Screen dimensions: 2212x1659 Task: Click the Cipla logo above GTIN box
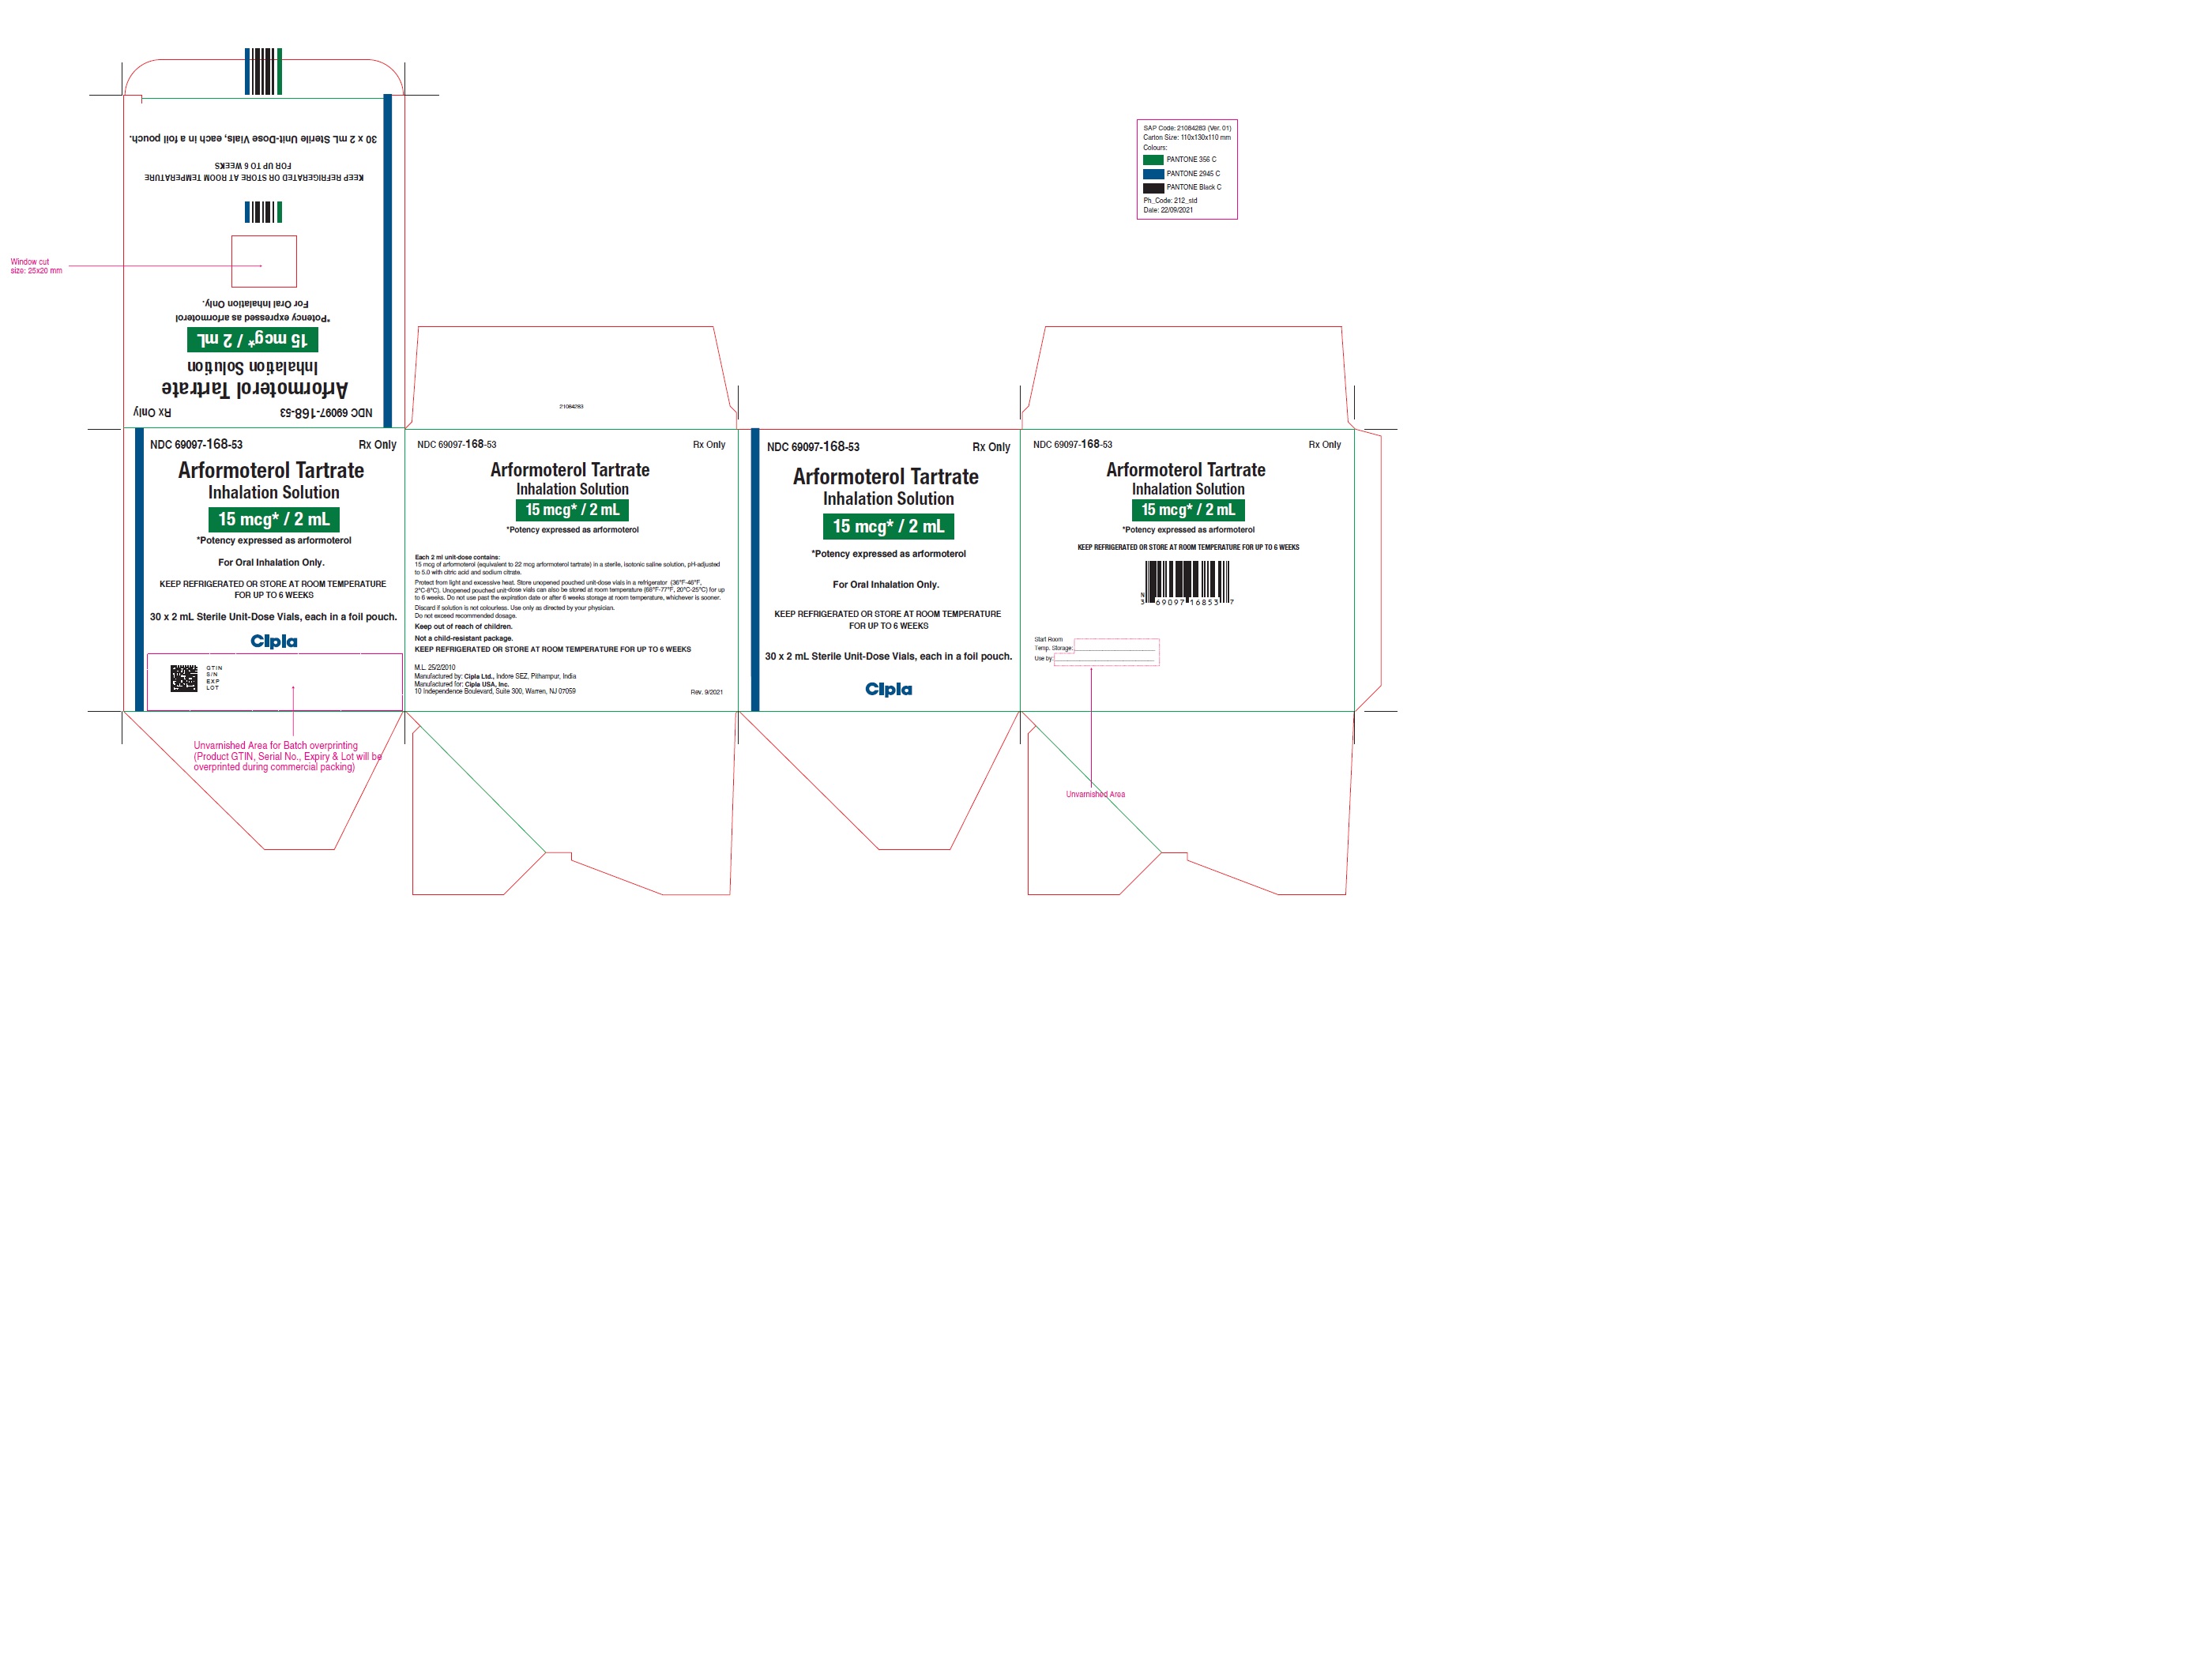[273, 641]
